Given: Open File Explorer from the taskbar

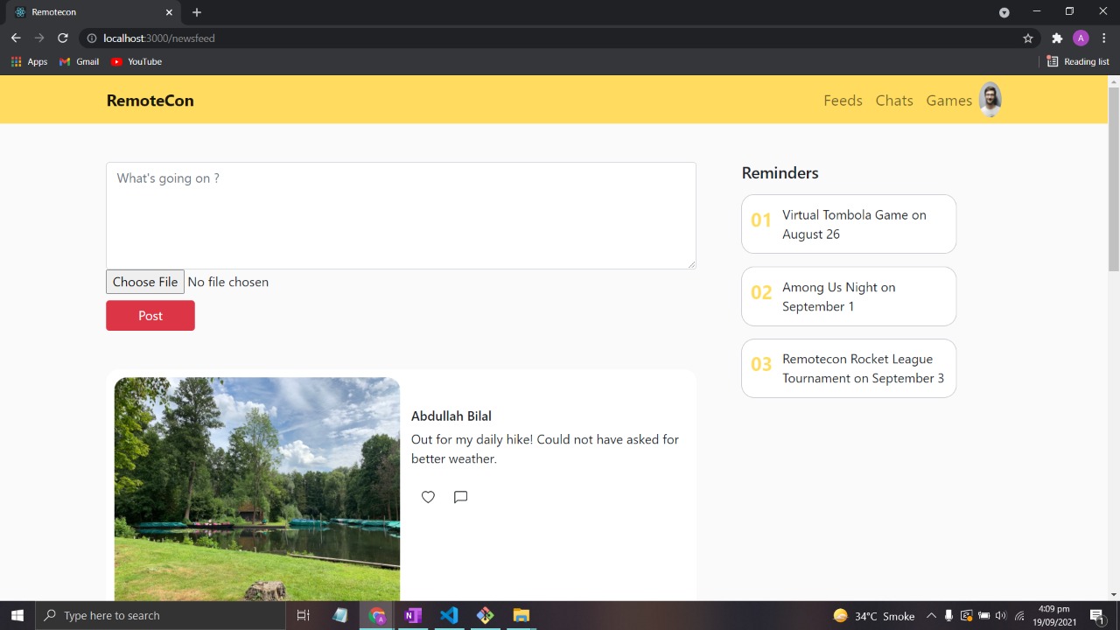Looking at the screenshot, I should coord(521,615).
